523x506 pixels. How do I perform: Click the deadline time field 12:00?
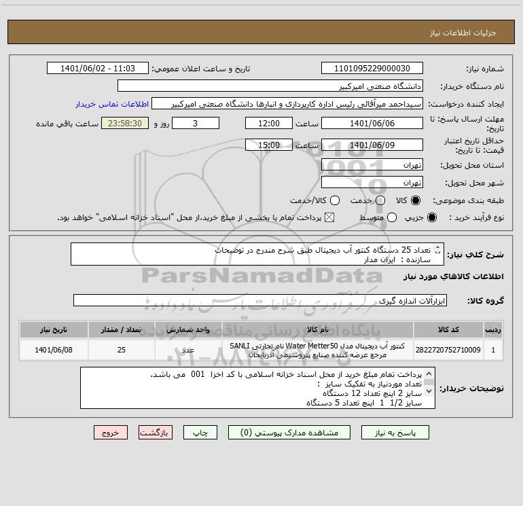(x=269, y=123)
